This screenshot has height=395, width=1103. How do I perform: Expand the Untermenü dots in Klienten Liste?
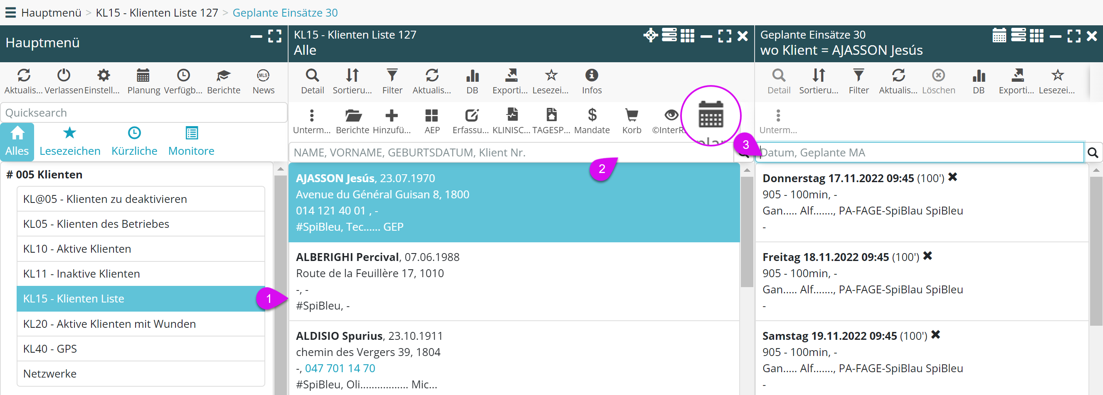(312, 115)
